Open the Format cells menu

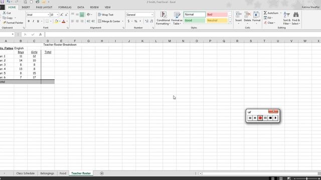(x=256, y=18)
